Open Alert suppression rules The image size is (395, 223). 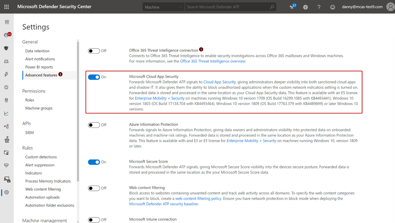click(x=40, y=165)
